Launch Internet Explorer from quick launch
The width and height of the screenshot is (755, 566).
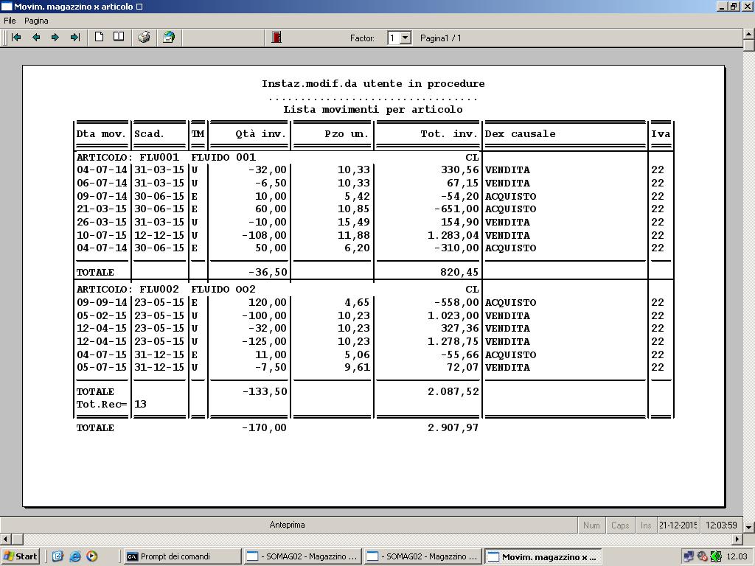(75, 556)
